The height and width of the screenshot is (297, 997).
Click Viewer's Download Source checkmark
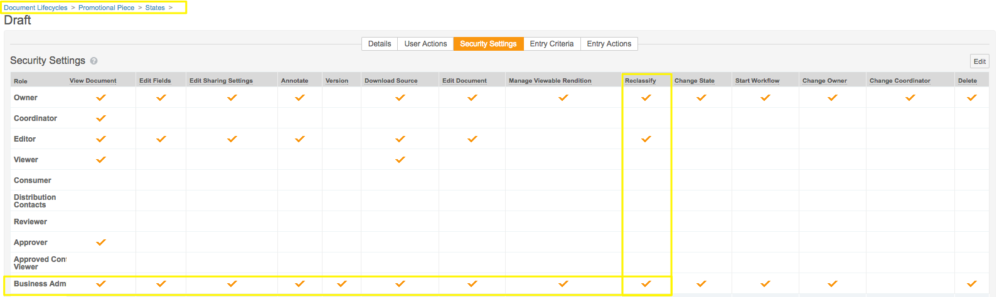pos(400,160)
